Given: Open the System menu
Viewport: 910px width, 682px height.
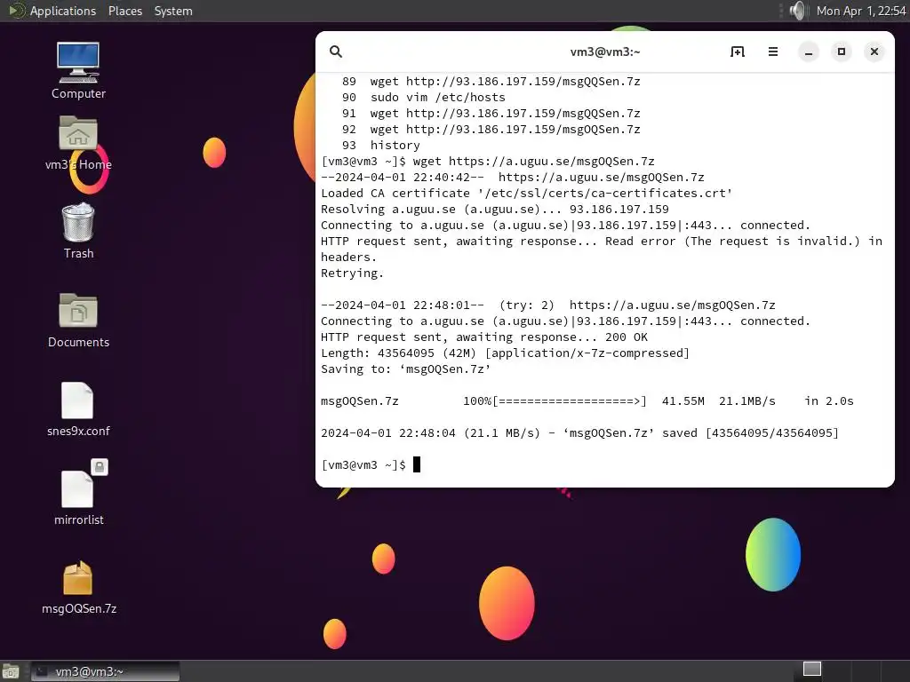Looking at the screenshot, I should (x=173, y=11).
